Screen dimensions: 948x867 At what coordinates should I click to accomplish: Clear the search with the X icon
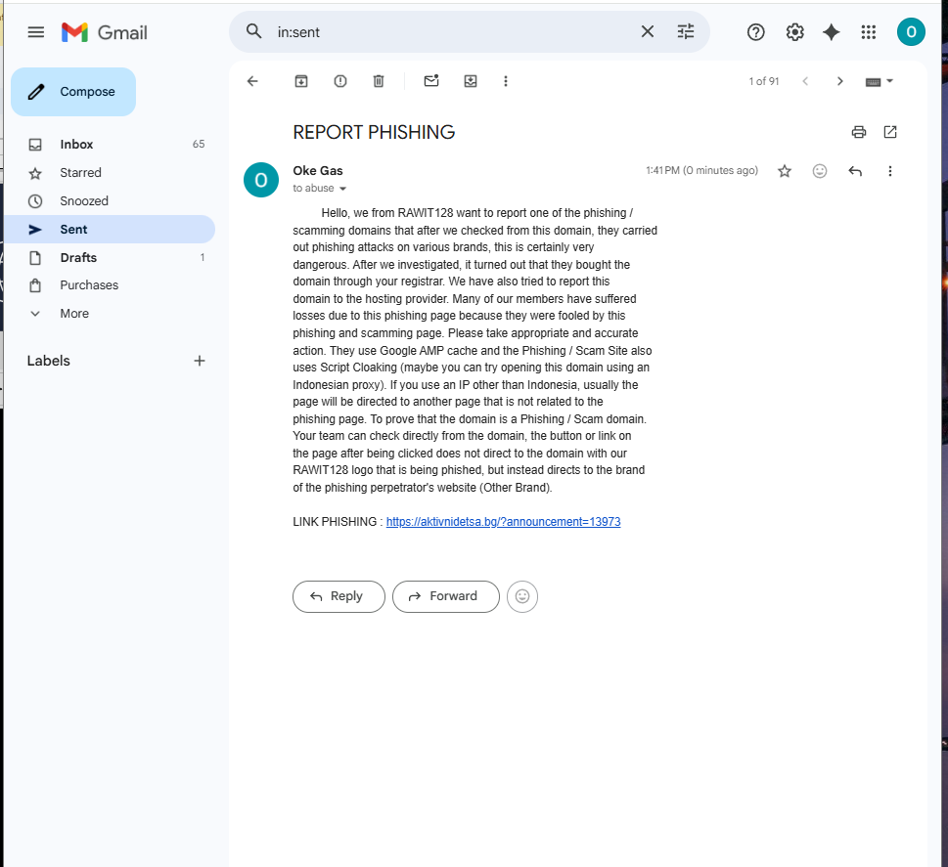coord(648,31)
